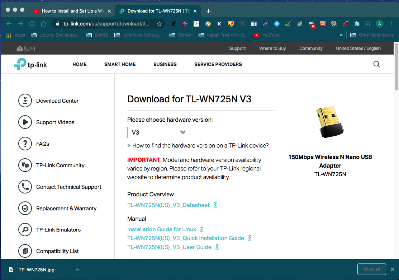Click the Contact Technical Support phone icon
This screenshot has height=280, width=399.
[25, 187]
